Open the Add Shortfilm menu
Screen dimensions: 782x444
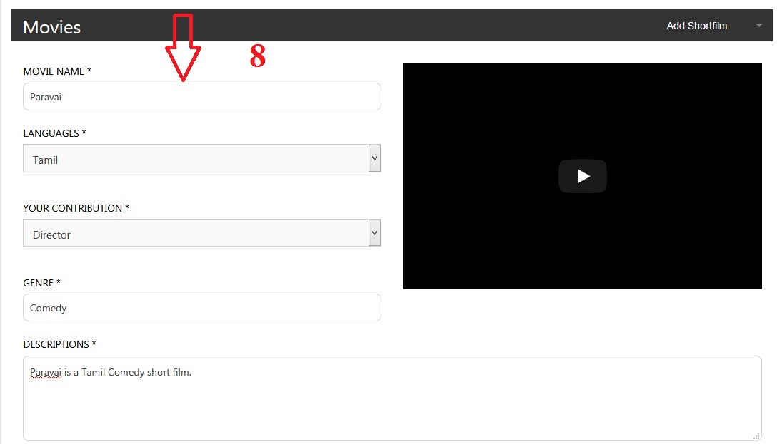tap(697, 26)
